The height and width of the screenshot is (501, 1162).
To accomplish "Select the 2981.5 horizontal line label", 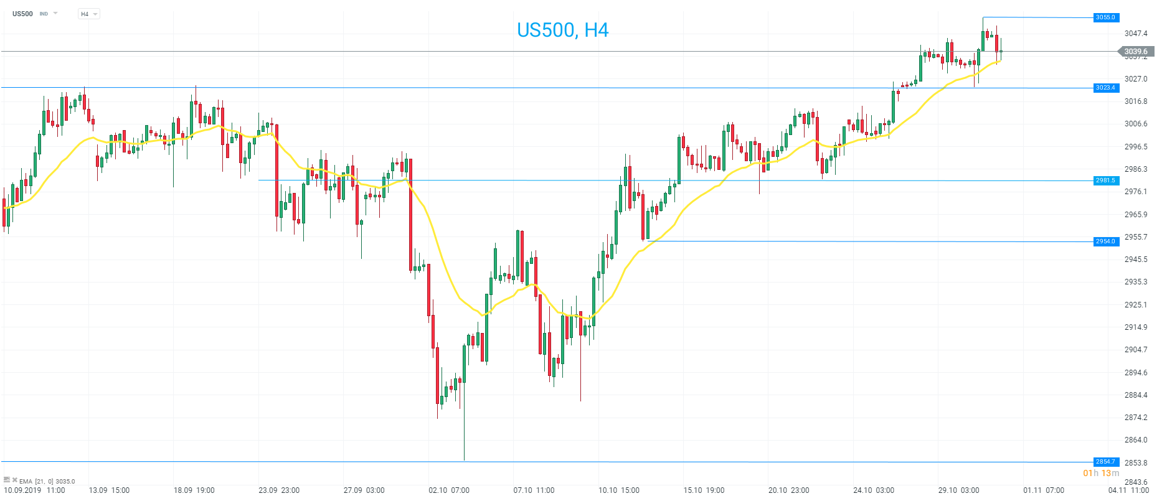I will [x=1106, y=180].
